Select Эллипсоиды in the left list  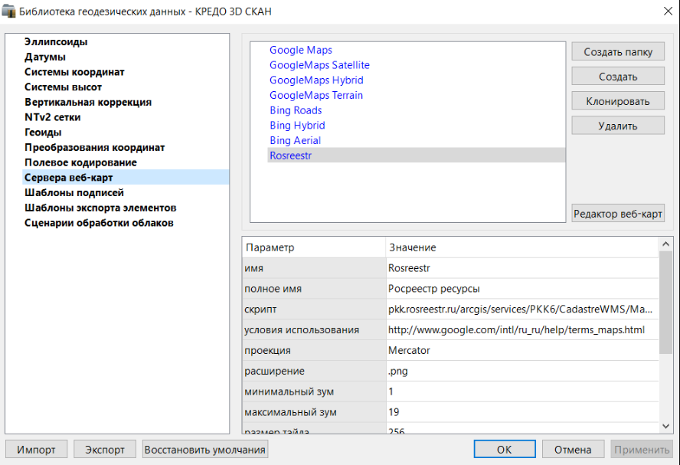point(56,42)
